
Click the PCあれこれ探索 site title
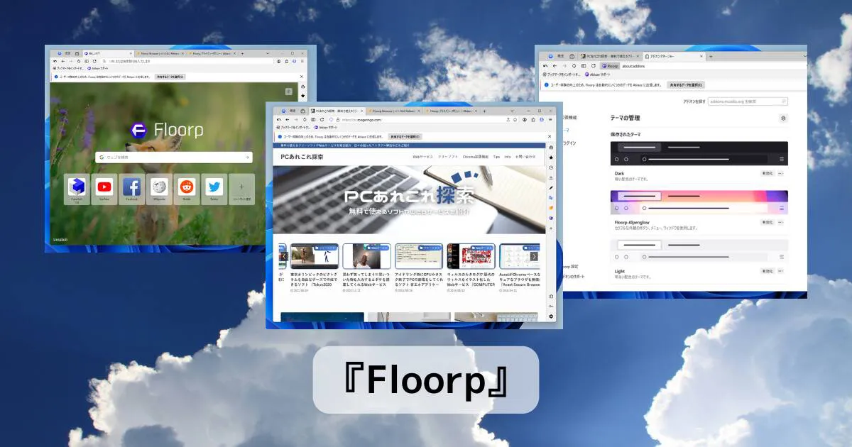click(x=302, y=156)
